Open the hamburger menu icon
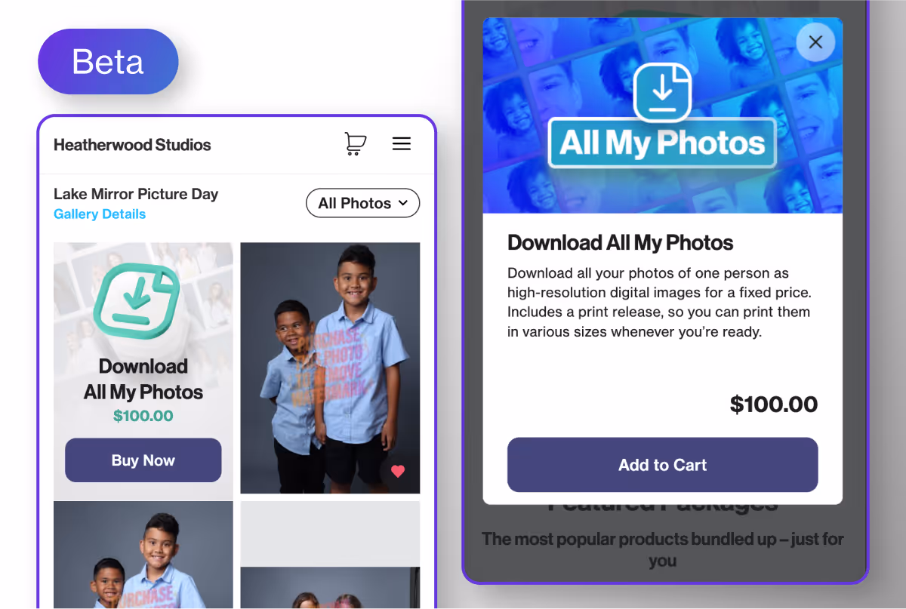Image resolution: width=906 pixels, height=609 pixels. (x=402, y=143)
